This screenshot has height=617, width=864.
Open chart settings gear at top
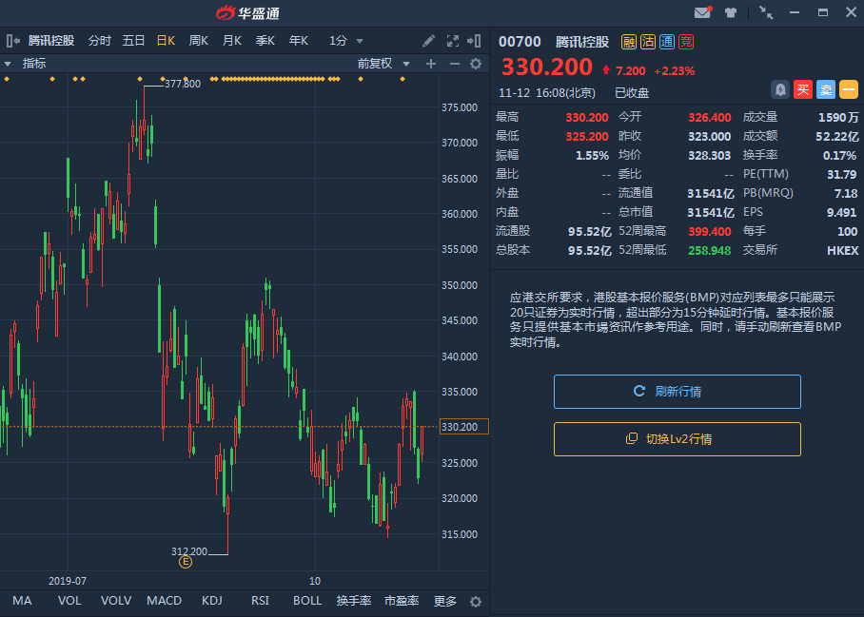tap(476, 64)
